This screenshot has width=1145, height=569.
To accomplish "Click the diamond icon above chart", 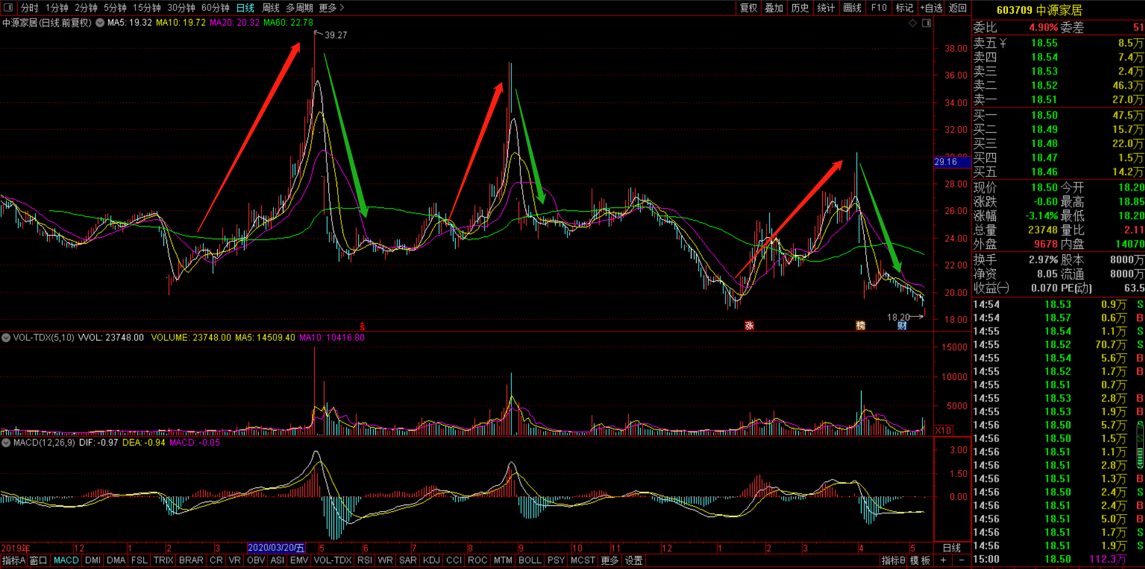I will tap(912, 23).
